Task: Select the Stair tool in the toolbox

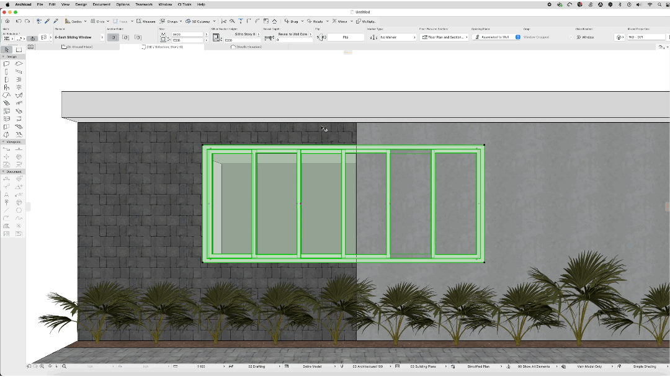Action: click(x=6, y=104)
